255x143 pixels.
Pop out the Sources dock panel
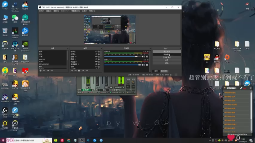(x=101, y=48)
